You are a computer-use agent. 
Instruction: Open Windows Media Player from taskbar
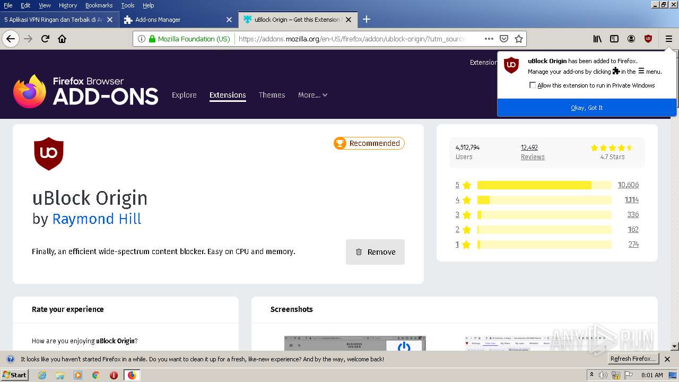(78, 375)
